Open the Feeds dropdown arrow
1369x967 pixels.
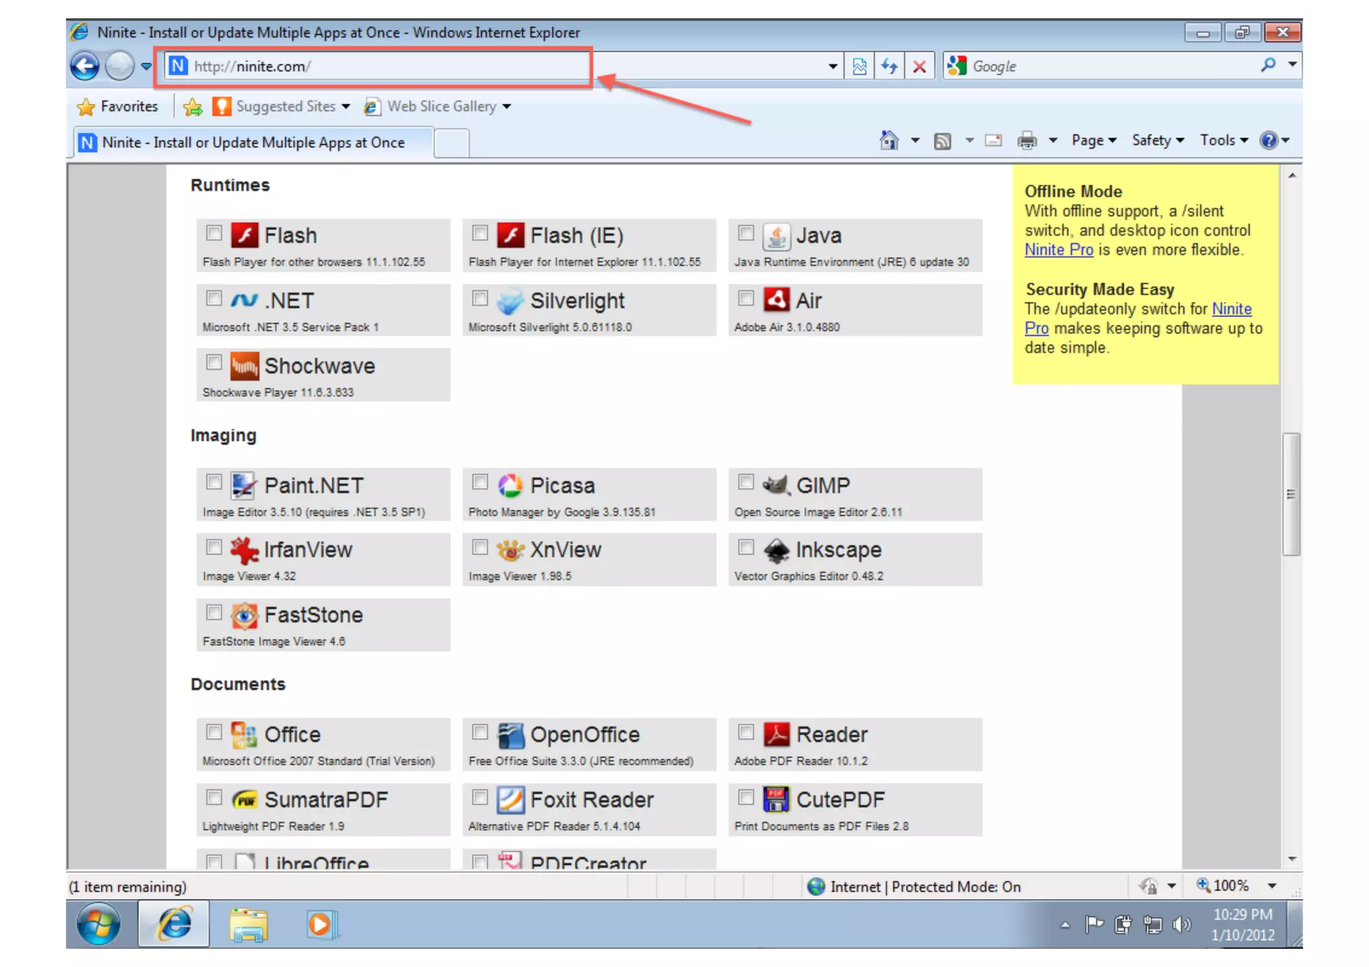point(969,140)
